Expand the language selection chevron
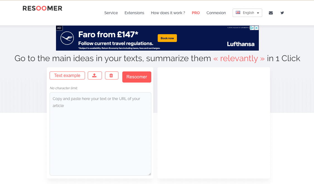 click(258, 13)
